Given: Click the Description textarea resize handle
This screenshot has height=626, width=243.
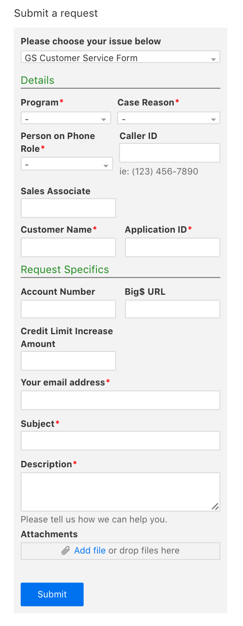Looking at the screenshot, I should pos(215,506).
